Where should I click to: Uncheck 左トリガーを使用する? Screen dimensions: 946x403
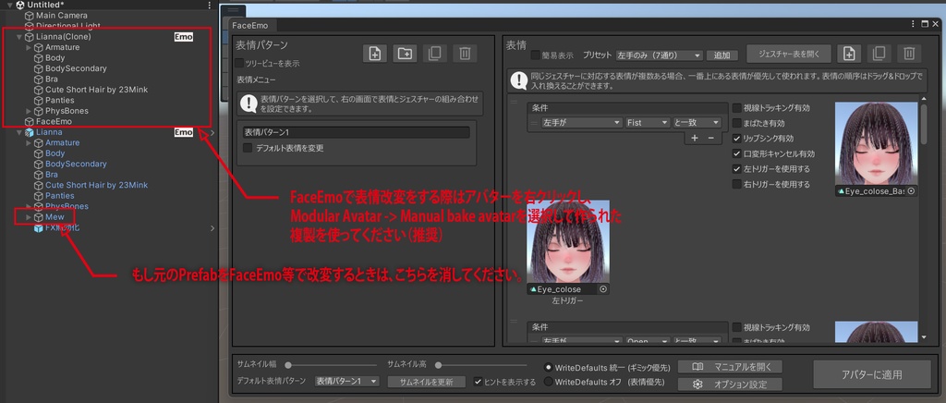pyautogui.click(x=736, y=169)
